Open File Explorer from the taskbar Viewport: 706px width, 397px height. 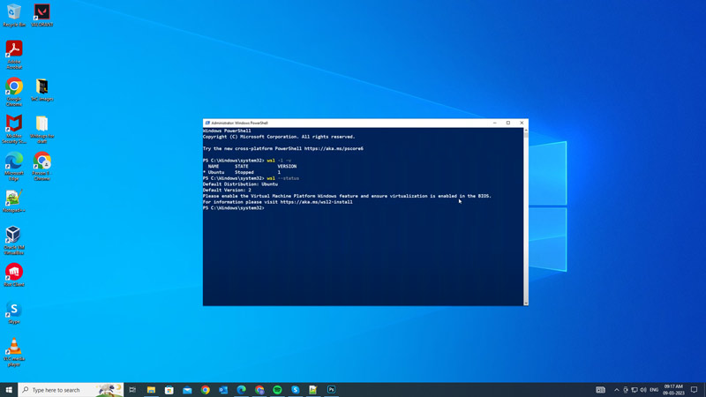(151, 390)
